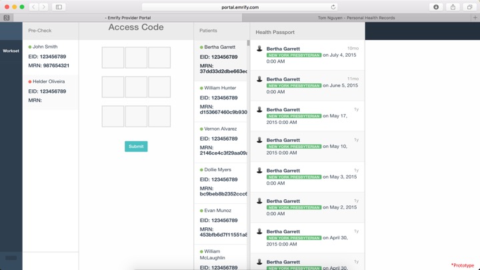Select patient Dollie Myers

click(x=221, y=183)
